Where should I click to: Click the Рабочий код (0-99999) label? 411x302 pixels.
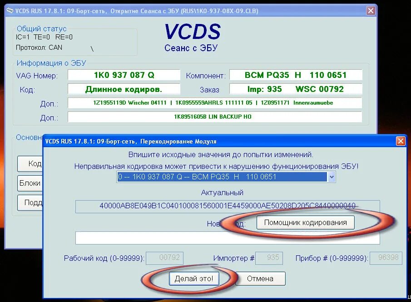click(x=104, y=259)
